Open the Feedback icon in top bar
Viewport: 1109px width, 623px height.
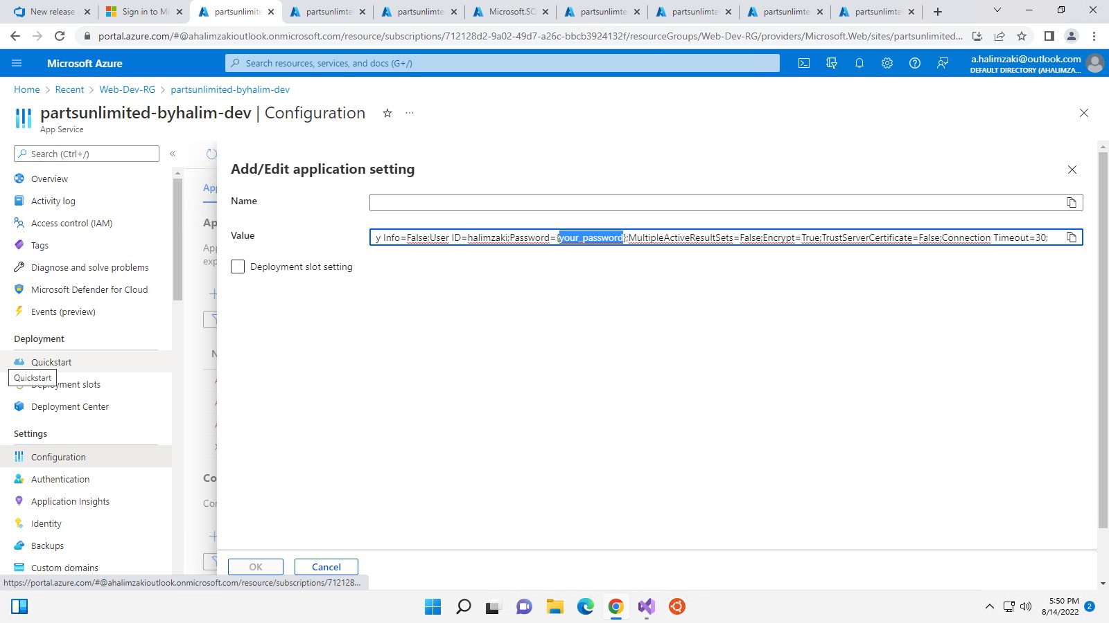(943, 63)
